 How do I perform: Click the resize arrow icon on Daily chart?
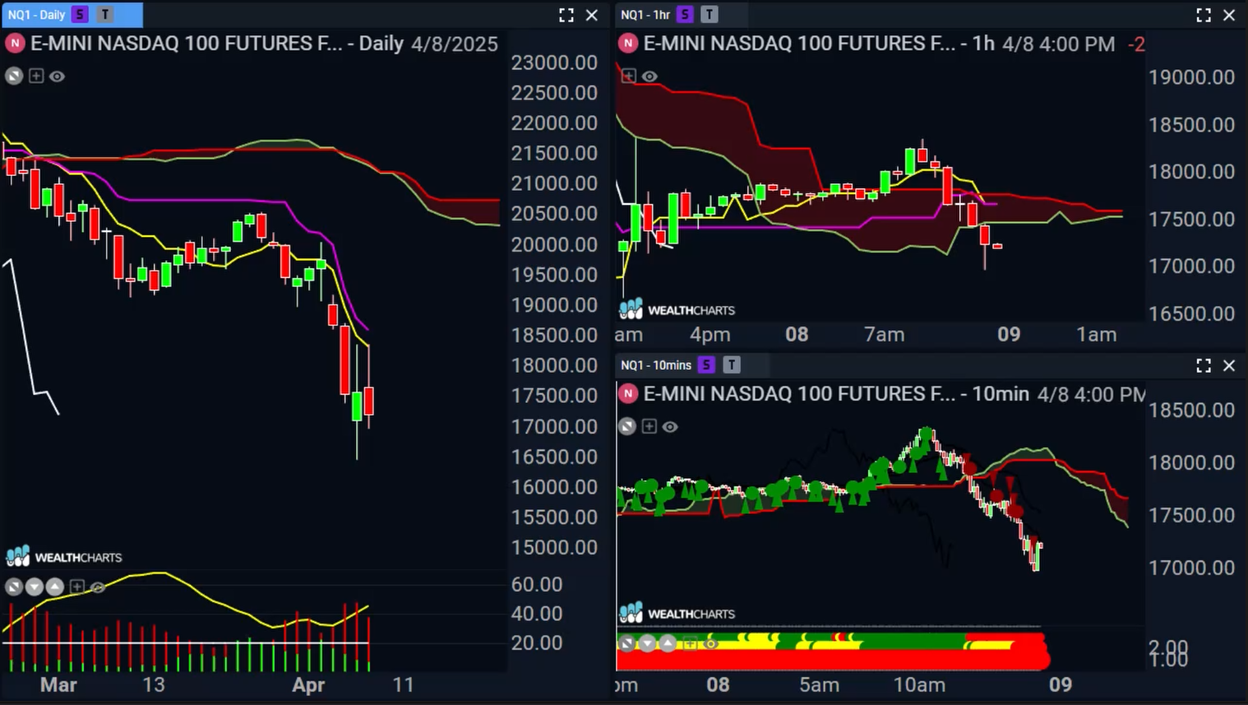point(14,77)
